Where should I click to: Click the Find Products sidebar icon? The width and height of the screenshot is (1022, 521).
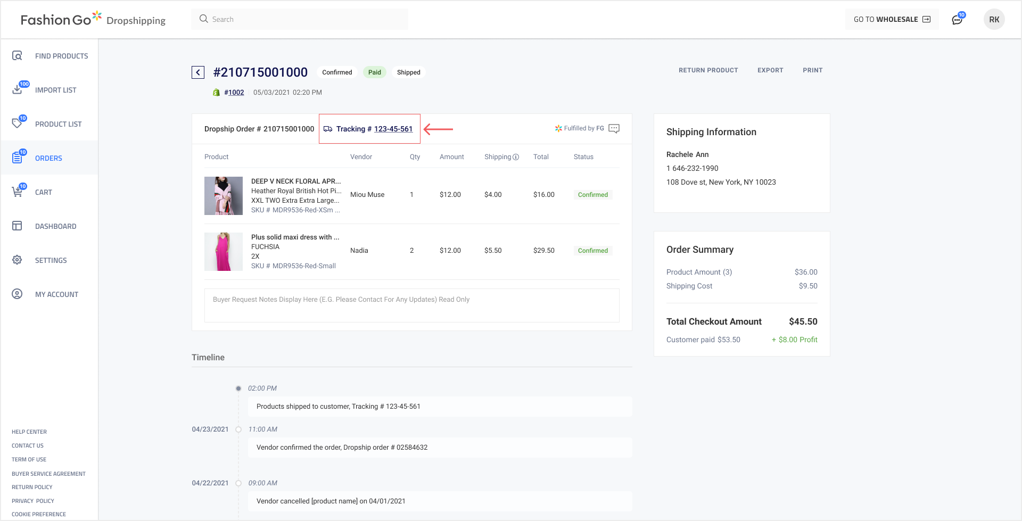point(18,56)
